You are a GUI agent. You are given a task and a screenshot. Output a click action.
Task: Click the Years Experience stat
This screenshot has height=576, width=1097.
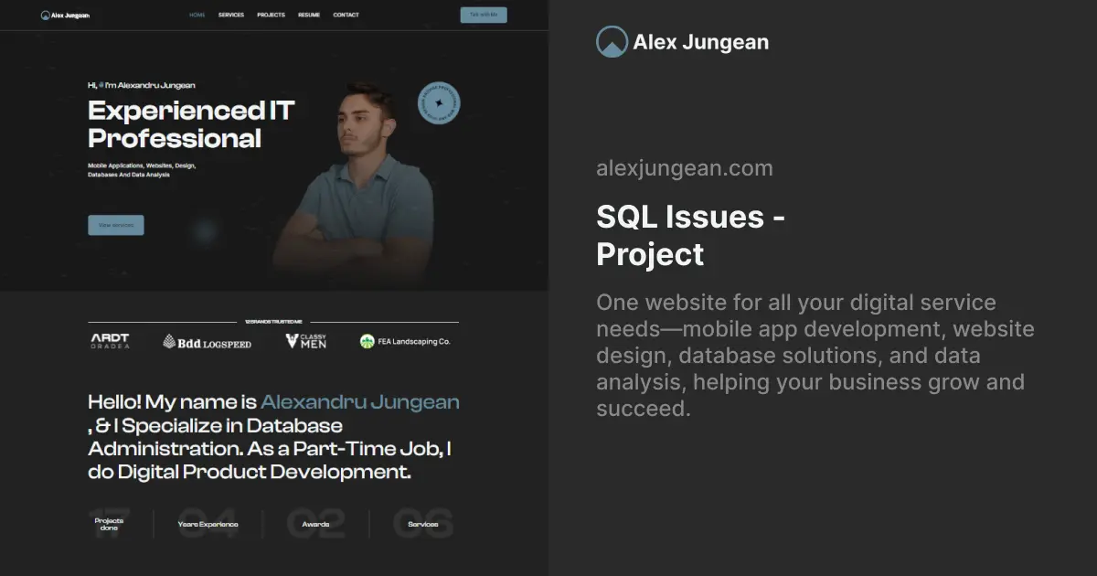(x=208, y=523)
